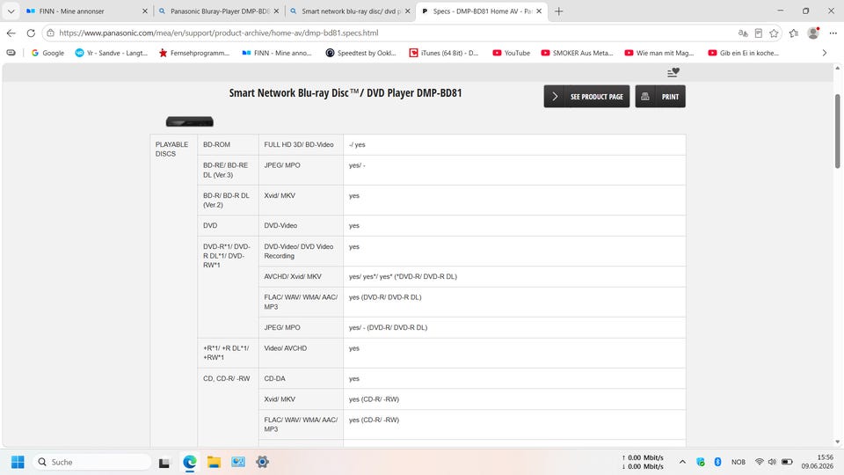The height and width of the screenshot is (475, 844).
Task: Switch to Panasonic Bluray-Player DMP-BD tab
Action: [x=219, y=11]
